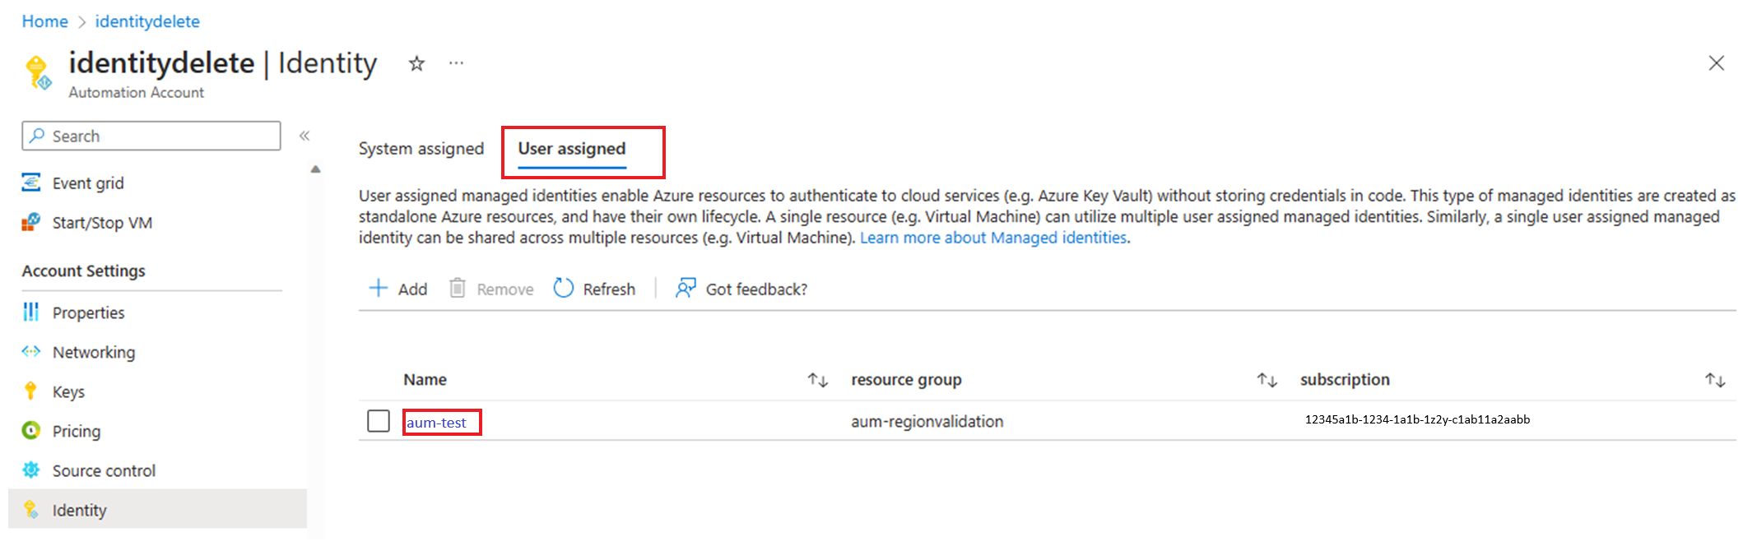Click inside the Search menu field
The height and width of the screenshot is (546, 1743).
[x=151, y=136]
